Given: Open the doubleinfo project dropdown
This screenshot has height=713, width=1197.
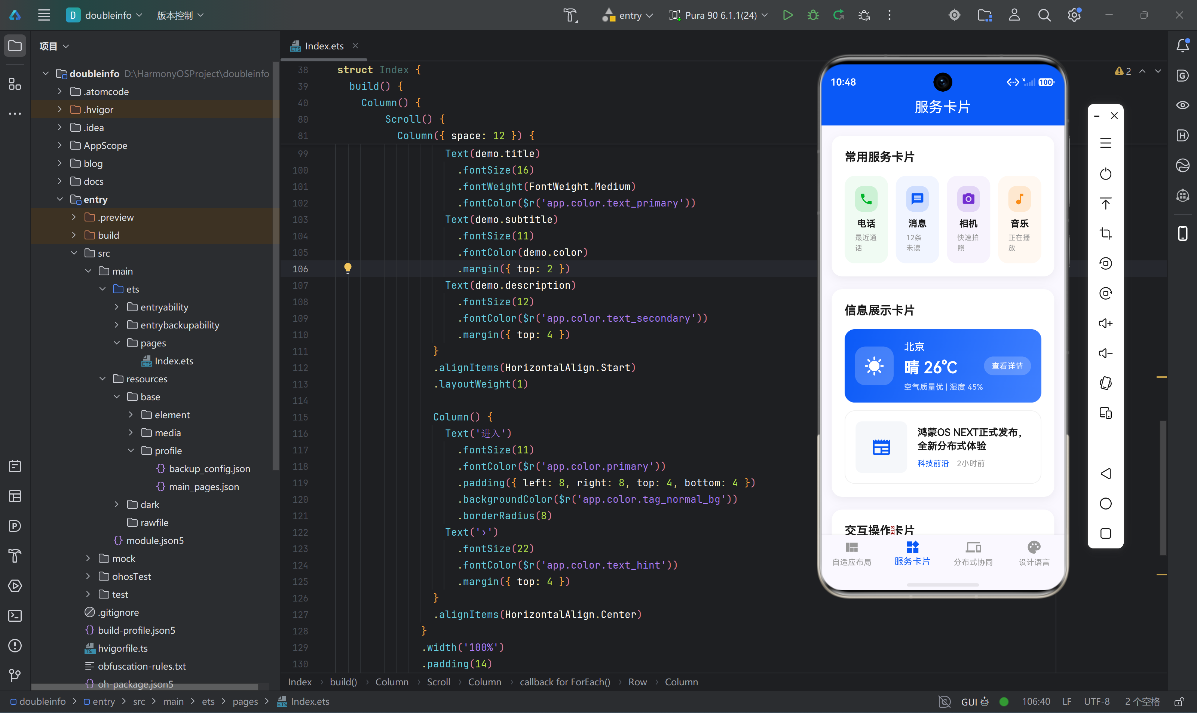Looking at the screenshot, I should (105, 15).
